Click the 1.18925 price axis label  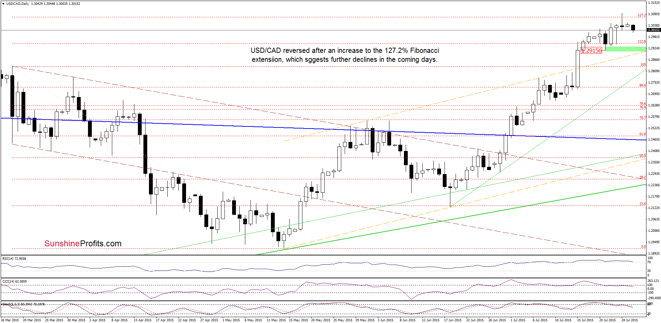(654, 254)
